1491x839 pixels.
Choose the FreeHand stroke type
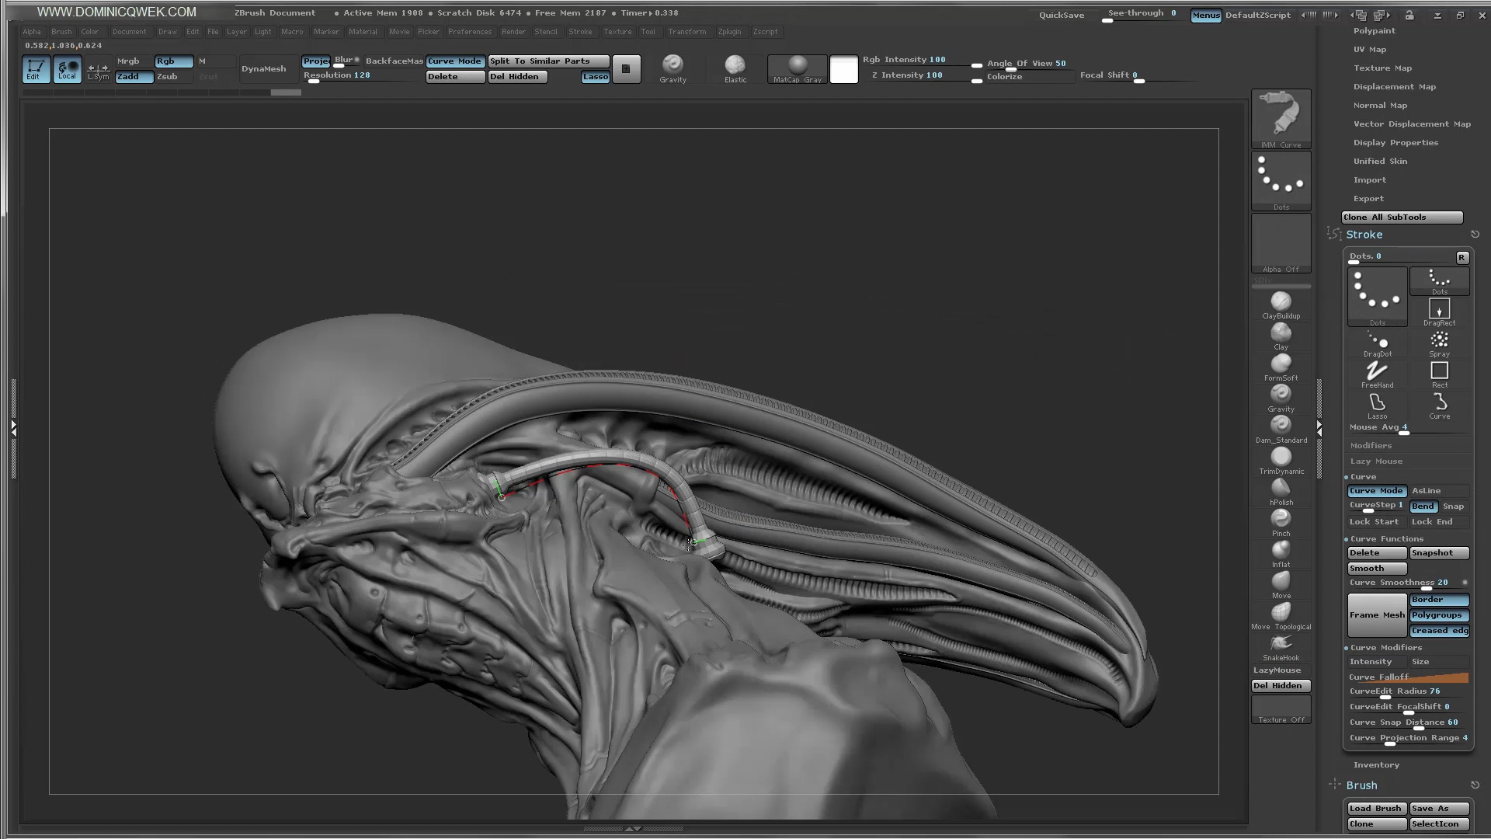pos(1377,372)
